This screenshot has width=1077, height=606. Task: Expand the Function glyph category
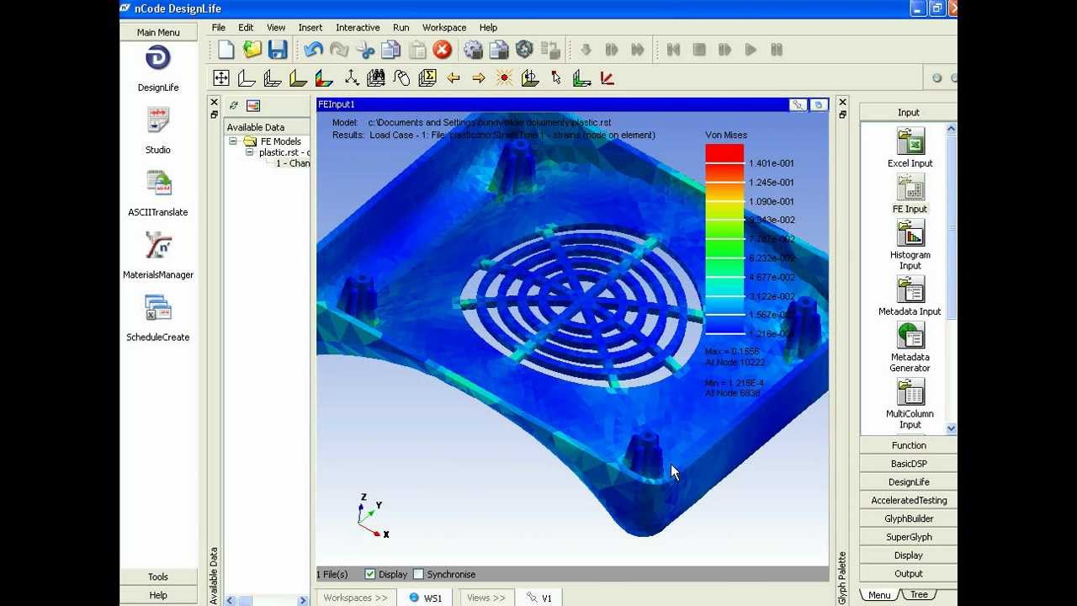(x=909, y=445)
